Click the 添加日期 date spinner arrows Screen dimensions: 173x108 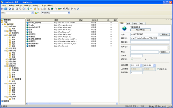[141, 65]
